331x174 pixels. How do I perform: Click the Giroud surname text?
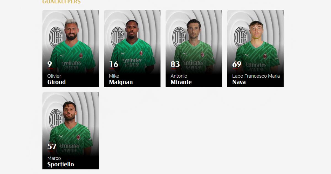[x=57, y=82]
